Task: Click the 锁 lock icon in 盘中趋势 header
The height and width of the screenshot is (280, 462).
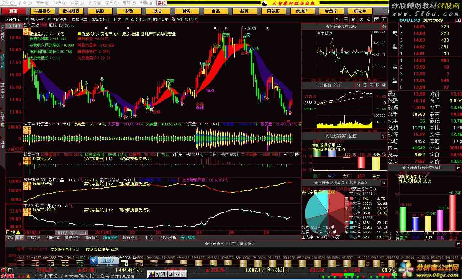Action: 384,27
